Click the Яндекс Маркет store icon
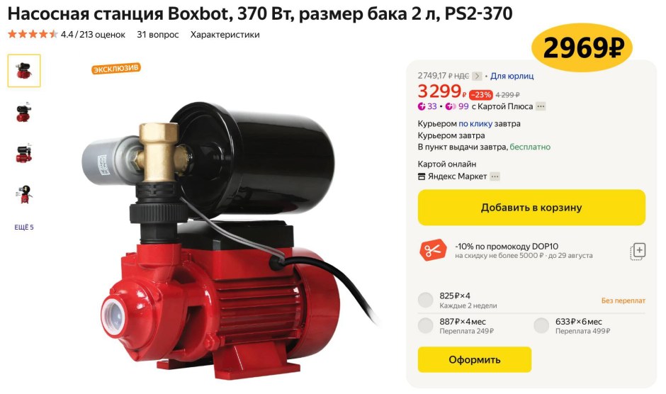This screenshot has width=666, height=394. click(422, 176)
